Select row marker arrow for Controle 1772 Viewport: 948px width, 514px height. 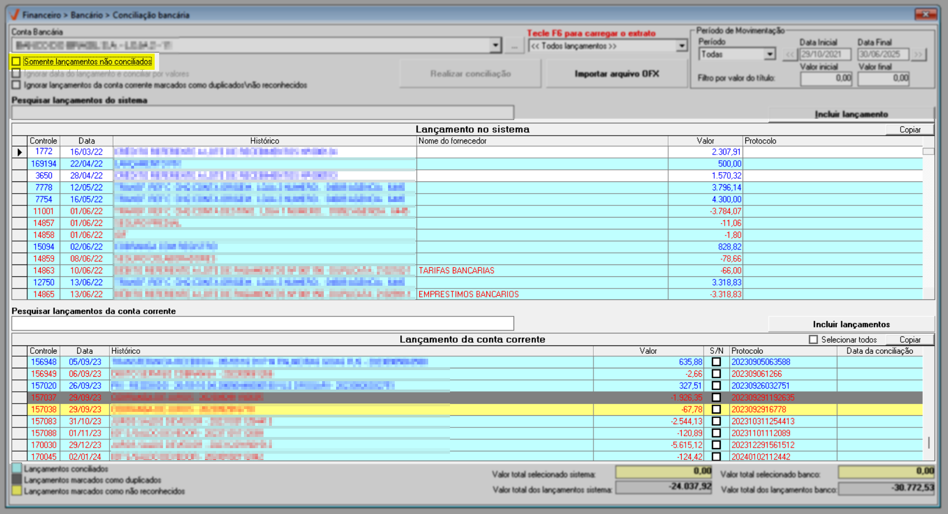pos(20,152)
